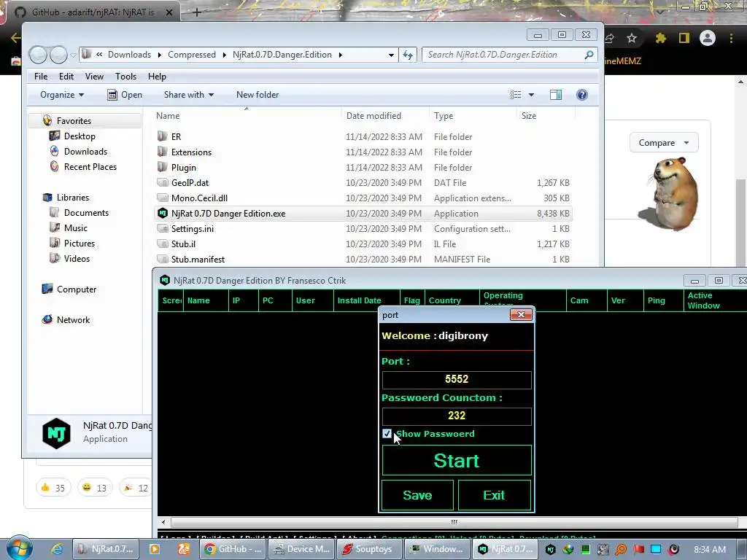The image size is (747, 560).
Task: Click the Port field showing 5552
Action: coord(457,379)
